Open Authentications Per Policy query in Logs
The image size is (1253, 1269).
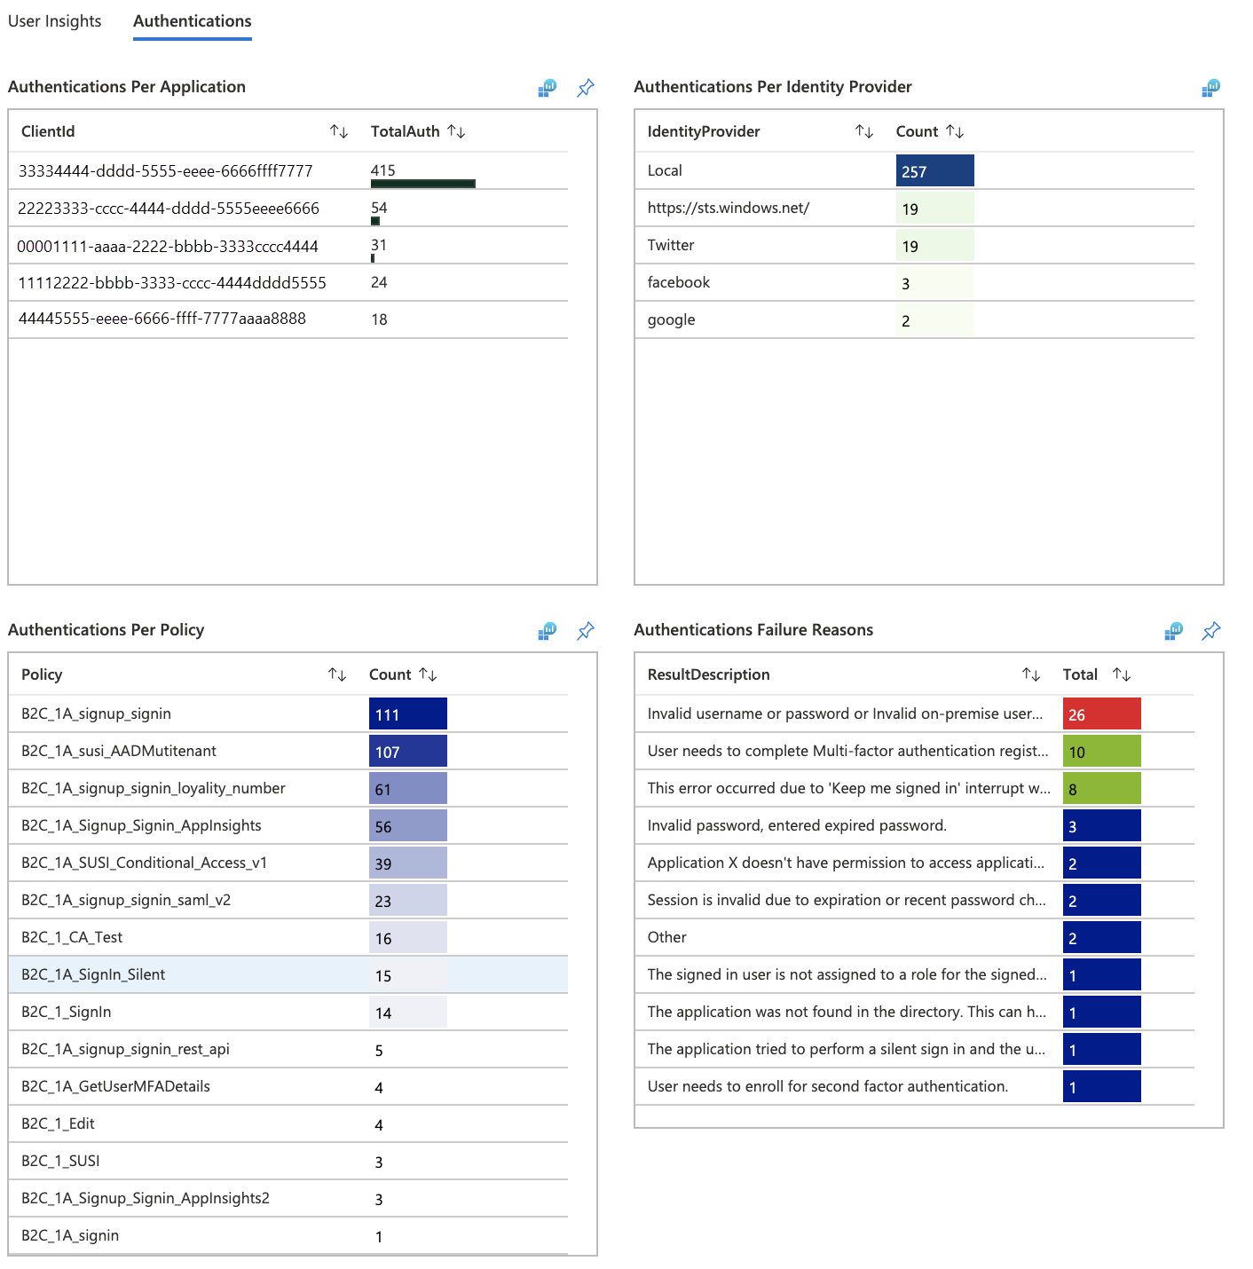[548, 631]
